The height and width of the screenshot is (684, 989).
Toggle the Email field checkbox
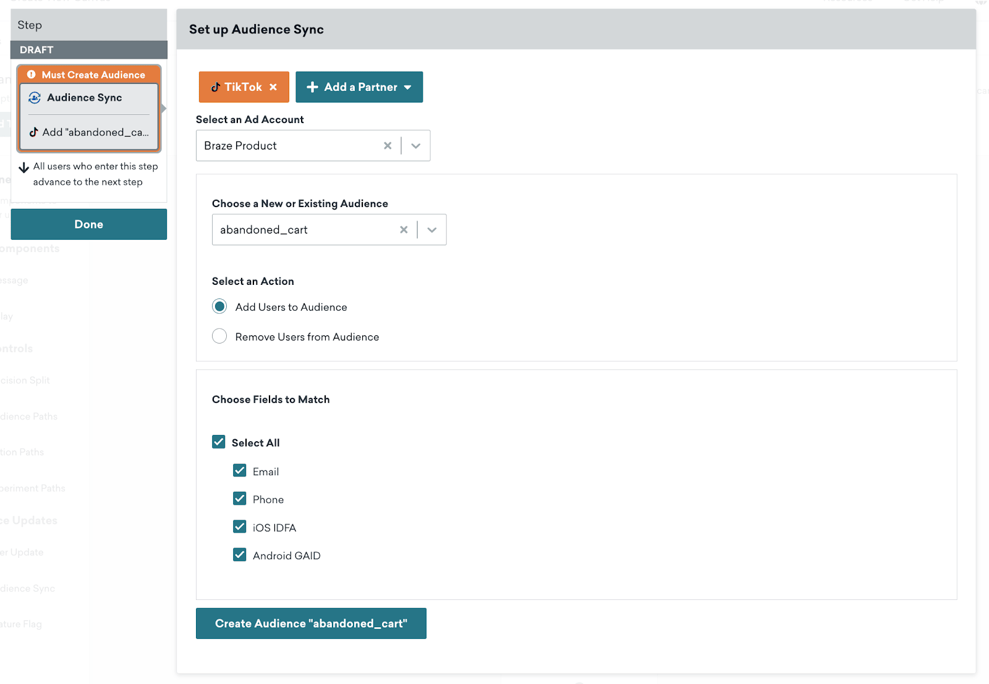[240, 471]
